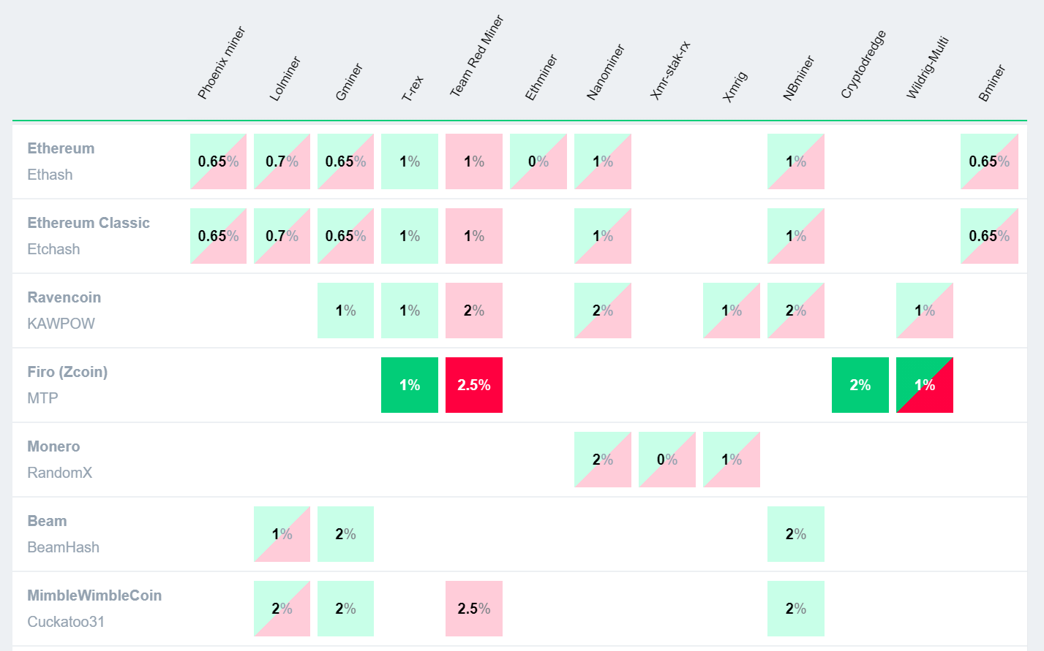1044x651 pixels.
Task: Select the Monero row label
Action: tap(53, 446)
